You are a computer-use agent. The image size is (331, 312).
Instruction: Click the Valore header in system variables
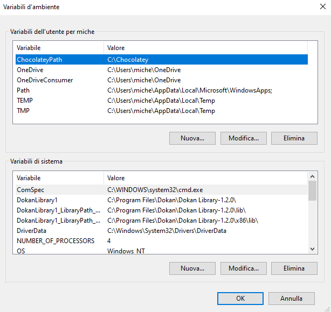pyautogui.click(x=205, y=178)
